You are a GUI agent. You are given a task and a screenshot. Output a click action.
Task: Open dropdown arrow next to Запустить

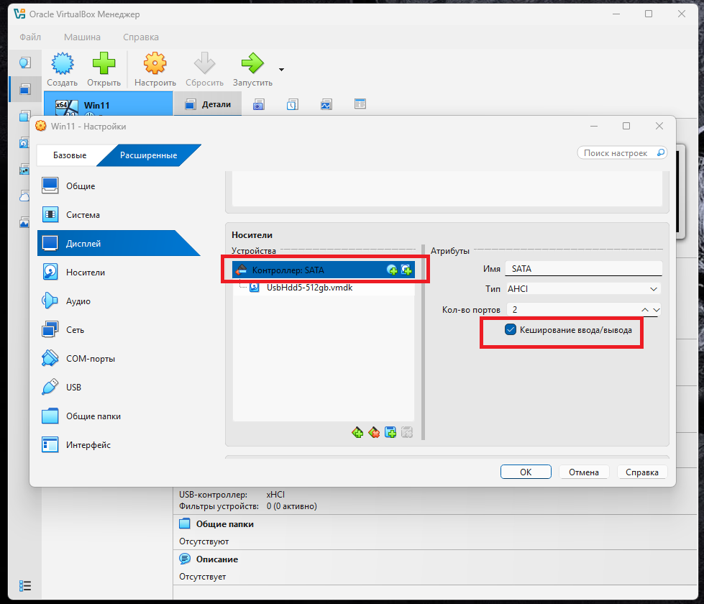[x=281, y=70]
